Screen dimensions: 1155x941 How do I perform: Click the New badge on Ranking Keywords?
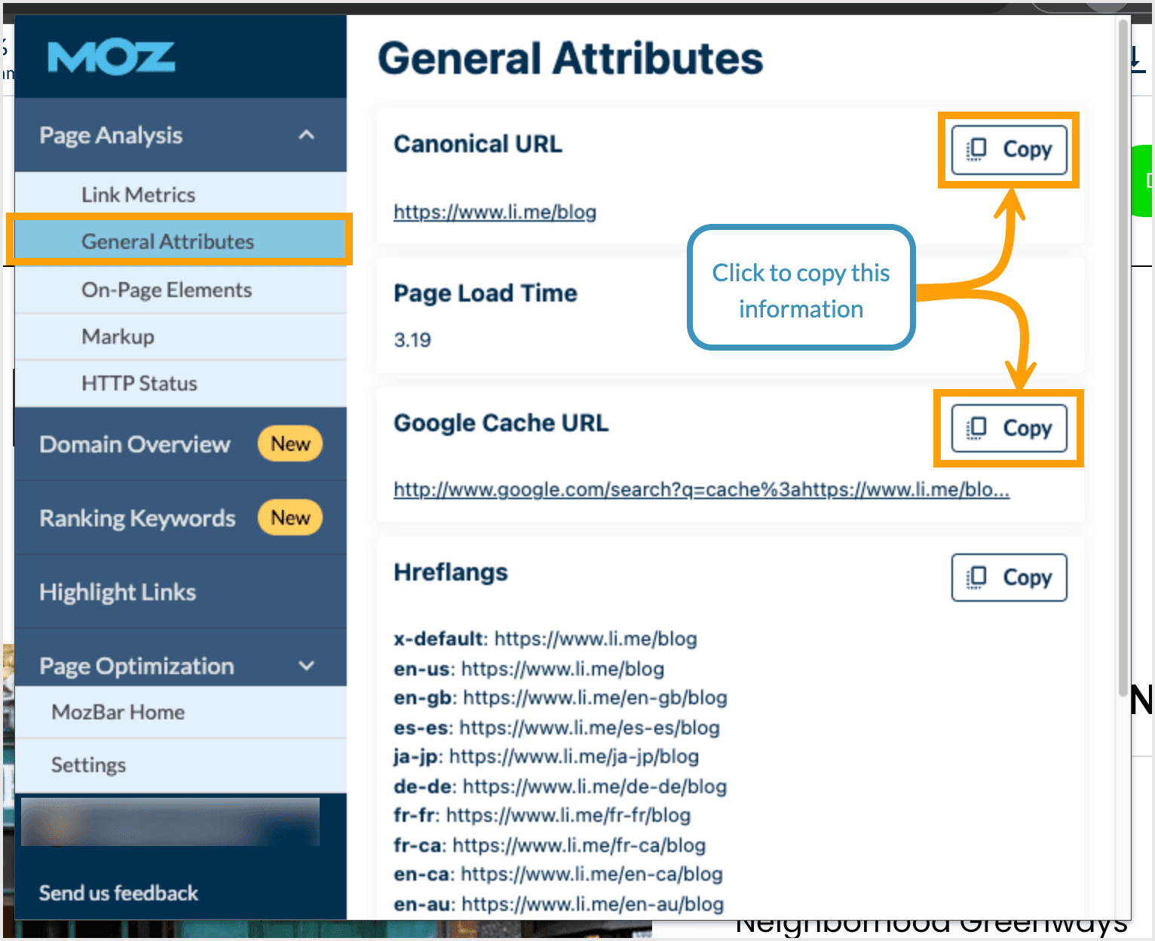pyautogui.click(x=290, y=517)
